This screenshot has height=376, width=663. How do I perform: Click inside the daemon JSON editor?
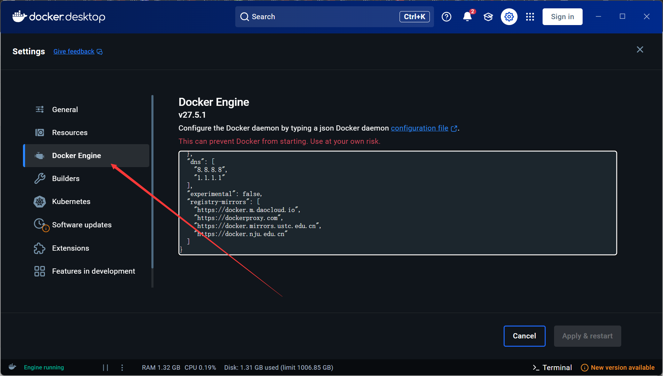pos(397,203)
